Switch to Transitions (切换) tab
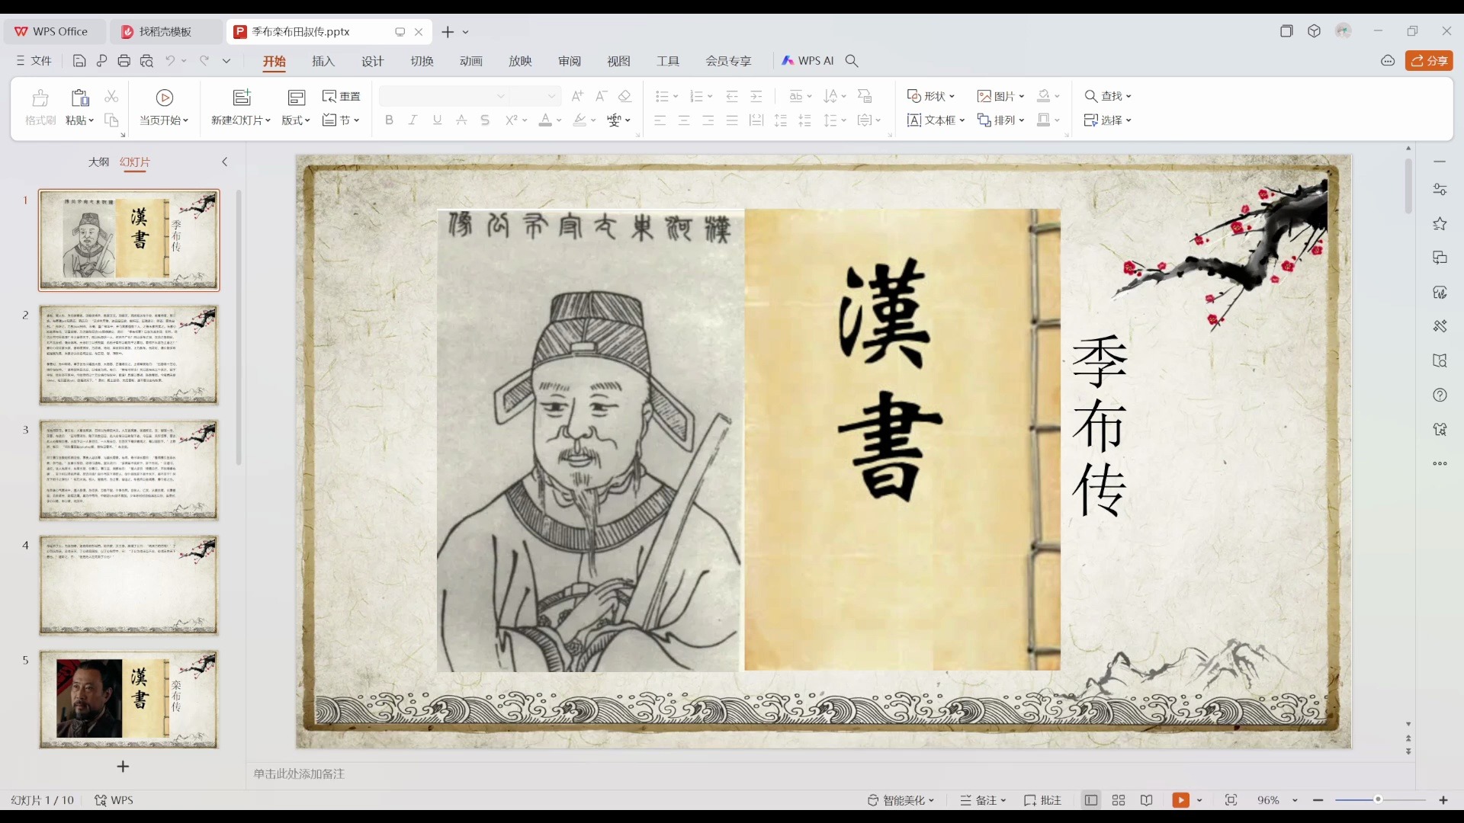 [x=422, y=61]
